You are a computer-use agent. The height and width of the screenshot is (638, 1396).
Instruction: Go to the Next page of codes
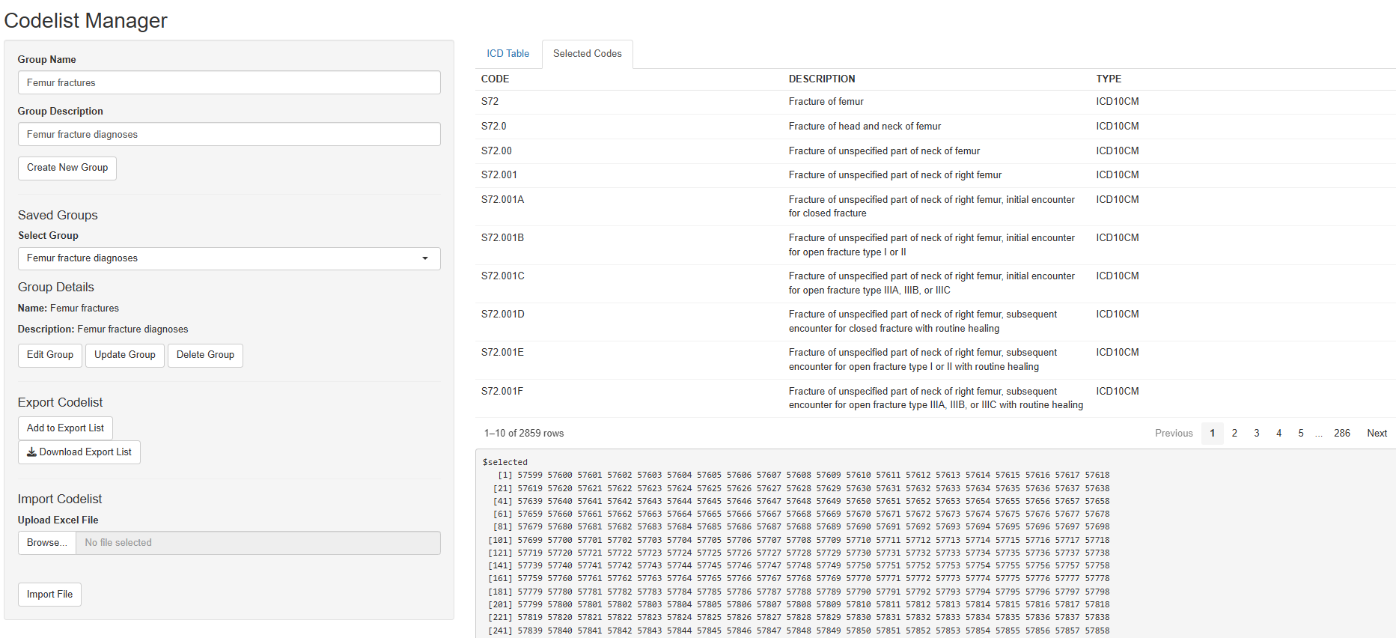[1377, 434]
